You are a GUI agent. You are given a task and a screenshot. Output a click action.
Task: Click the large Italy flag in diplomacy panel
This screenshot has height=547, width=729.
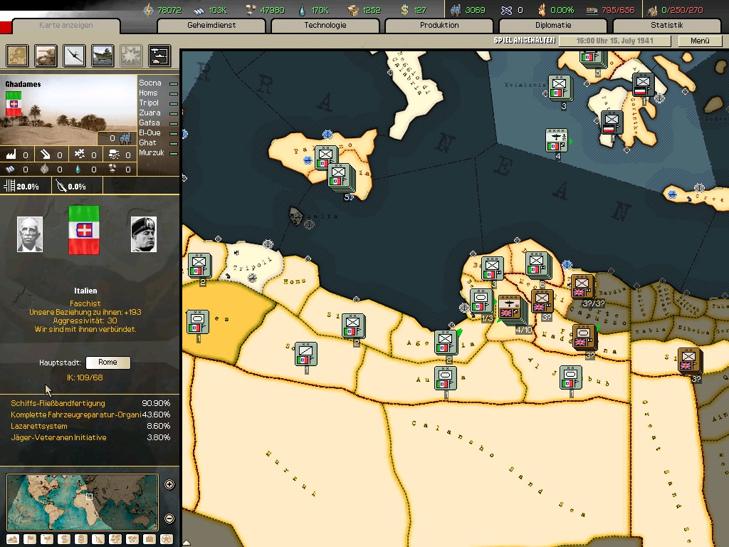pyautogui.click(x=84, y=230)
